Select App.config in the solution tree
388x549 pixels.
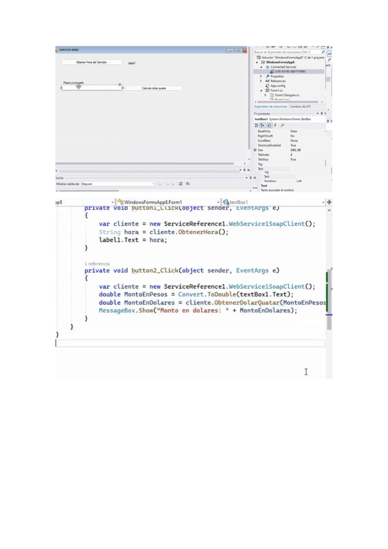coord(277,86)
